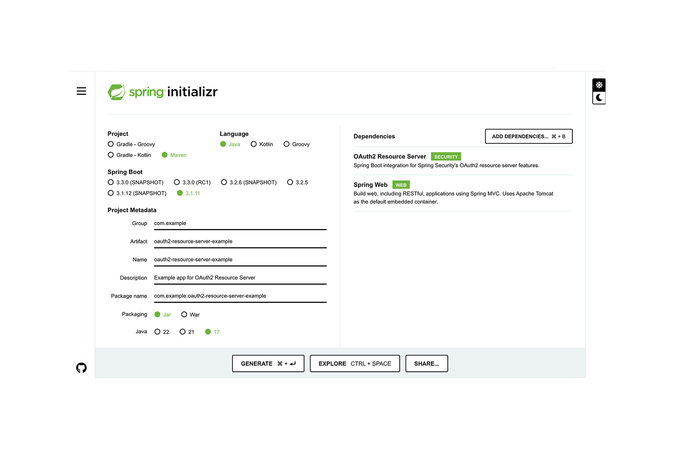
Task: Select Spring Boot 3.1.11
Action: 188,193
